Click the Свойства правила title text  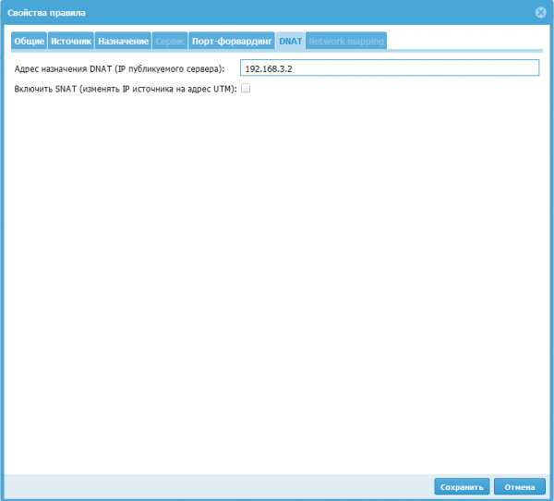[x=47, y=12]
